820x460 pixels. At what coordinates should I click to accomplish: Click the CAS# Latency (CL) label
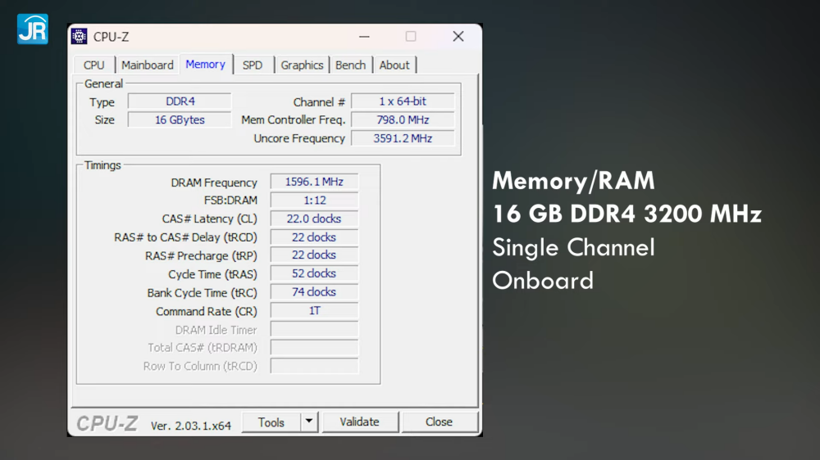(209, 219)
